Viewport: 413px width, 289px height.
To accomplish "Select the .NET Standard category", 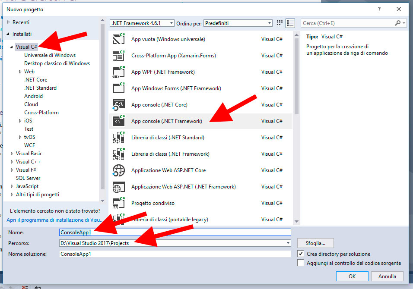I will click(40, 88).
